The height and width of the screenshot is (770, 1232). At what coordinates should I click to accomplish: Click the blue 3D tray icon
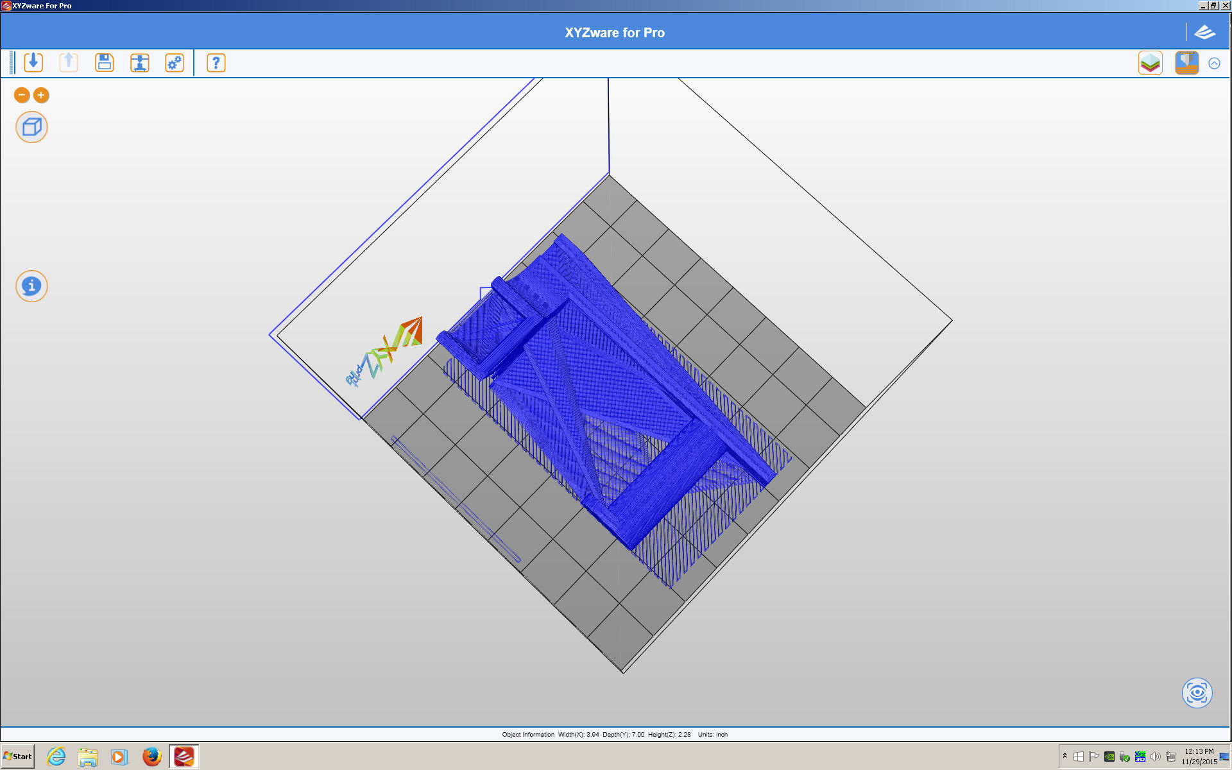point(1140,757)
